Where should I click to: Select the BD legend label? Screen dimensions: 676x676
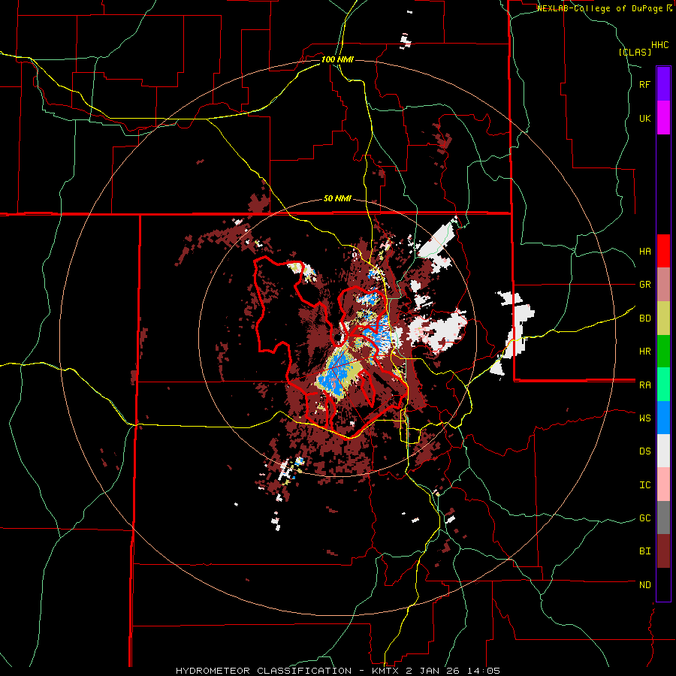[x=644, y=318]
